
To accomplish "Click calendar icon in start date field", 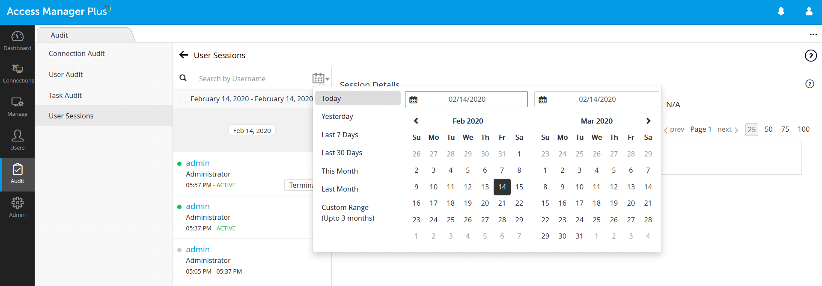I will 413,100.
